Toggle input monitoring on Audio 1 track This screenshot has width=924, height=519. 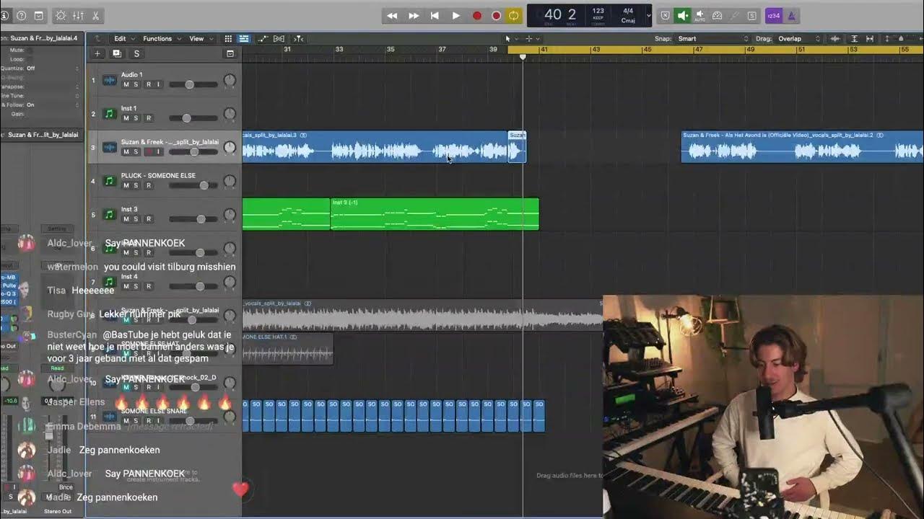[158, 84]
